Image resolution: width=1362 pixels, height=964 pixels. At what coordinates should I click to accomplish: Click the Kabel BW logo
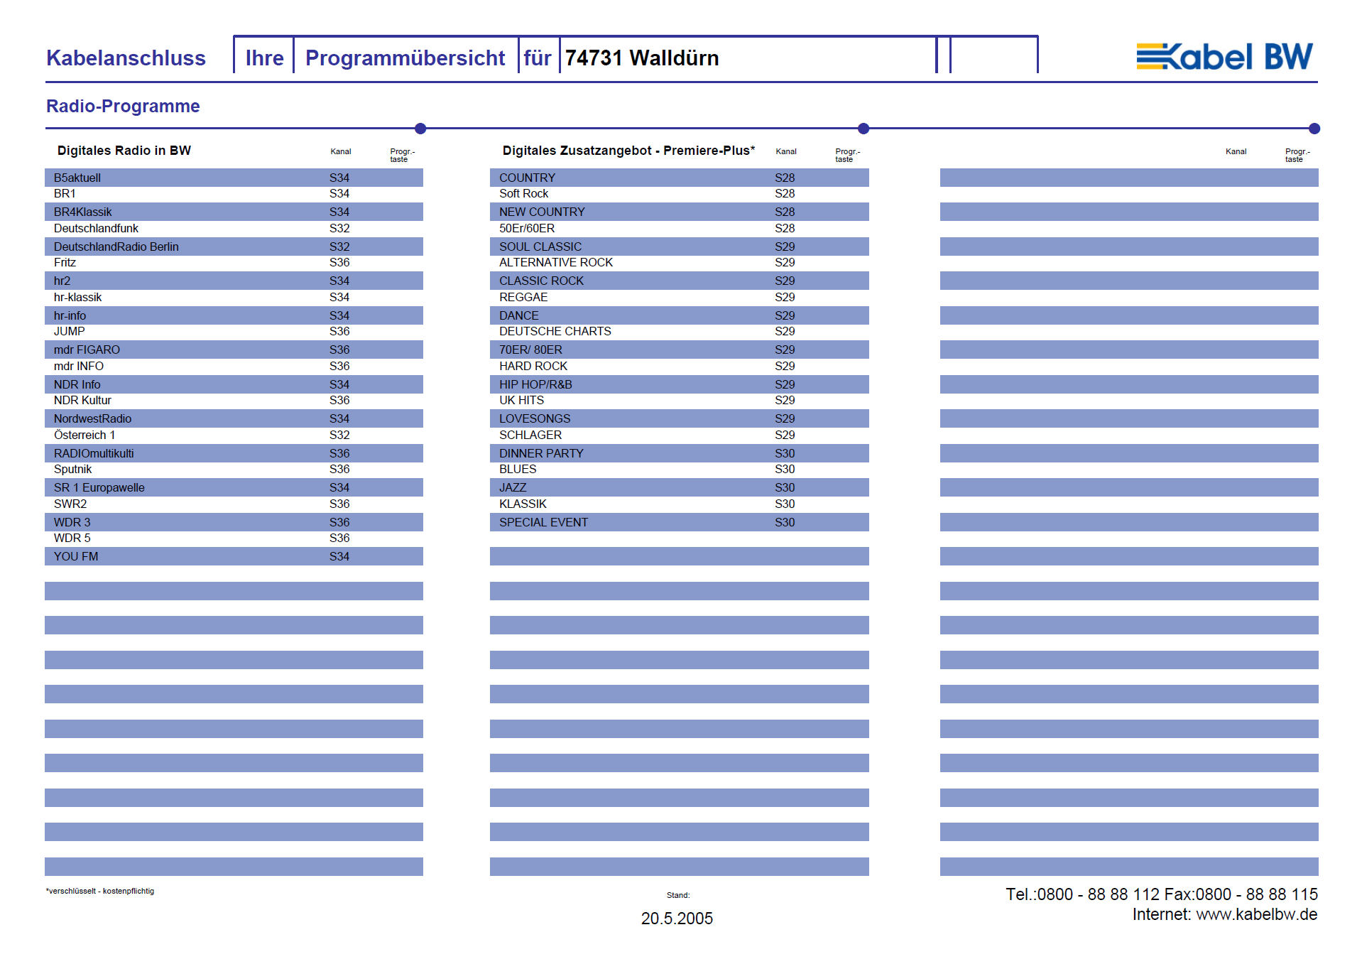[x=1224, y=57]
